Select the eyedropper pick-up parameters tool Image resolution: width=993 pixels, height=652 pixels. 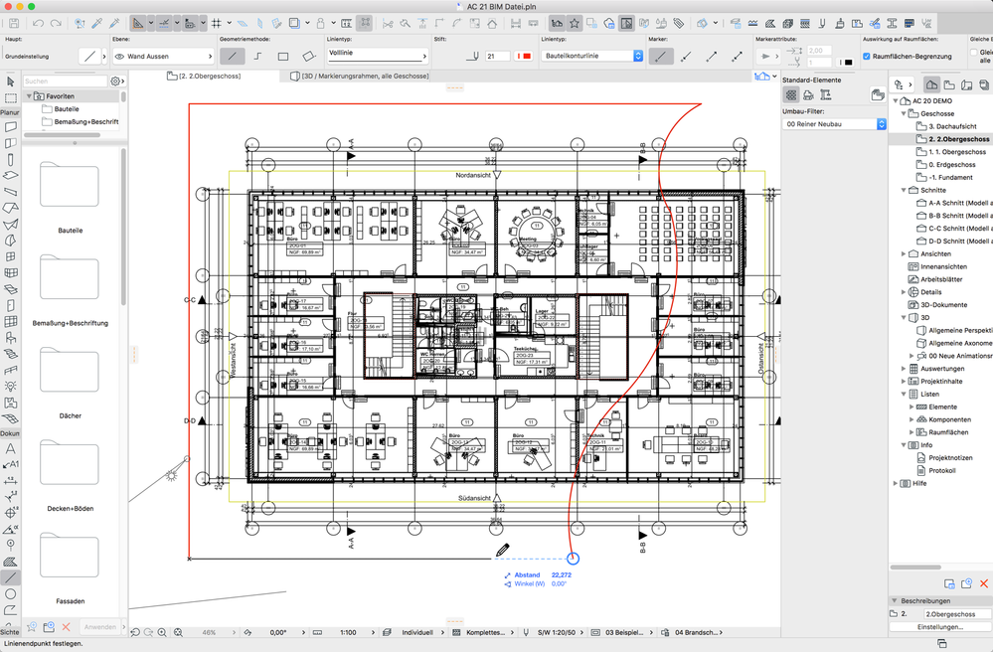pos(96,24)
